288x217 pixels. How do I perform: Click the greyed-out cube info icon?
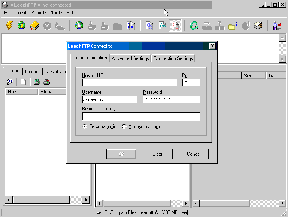[246, 26]
